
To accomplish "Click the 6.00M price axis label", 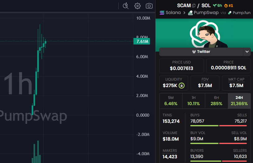I will click(142, 57).
